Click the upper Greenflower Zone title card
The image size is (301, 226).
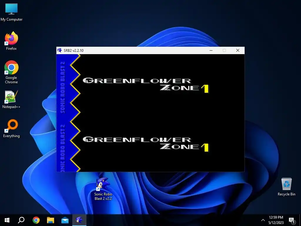(146, 85)
